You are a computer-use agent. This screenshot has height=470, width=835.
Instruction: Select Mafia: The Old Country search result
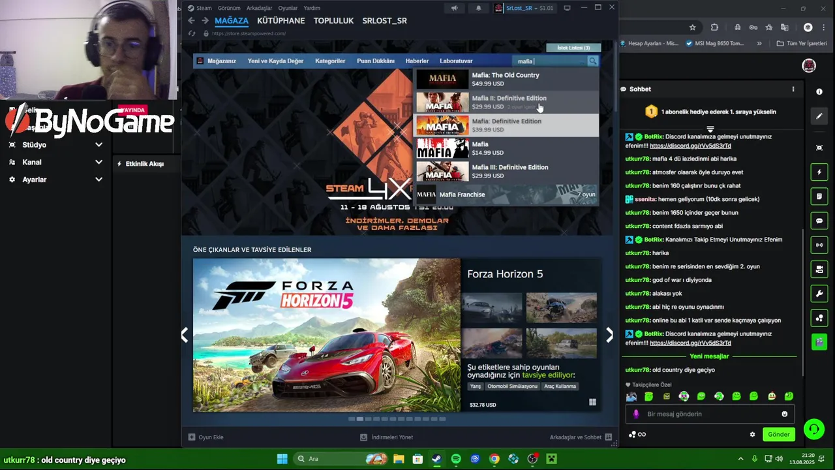click(x=506, y=79)
